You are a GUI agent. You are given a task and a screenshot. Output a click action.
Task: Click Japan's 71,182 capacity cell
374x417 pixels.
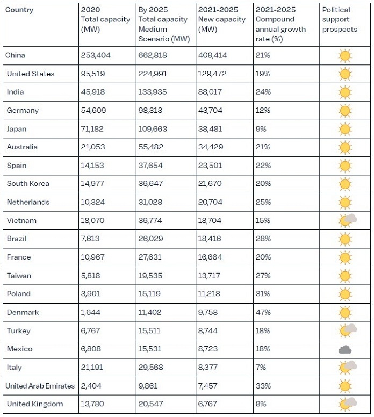107,129
